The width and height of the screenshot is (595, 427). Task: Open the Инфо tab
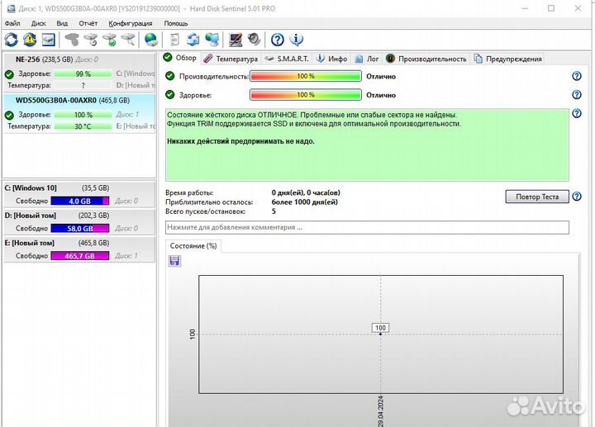point(332,59)
